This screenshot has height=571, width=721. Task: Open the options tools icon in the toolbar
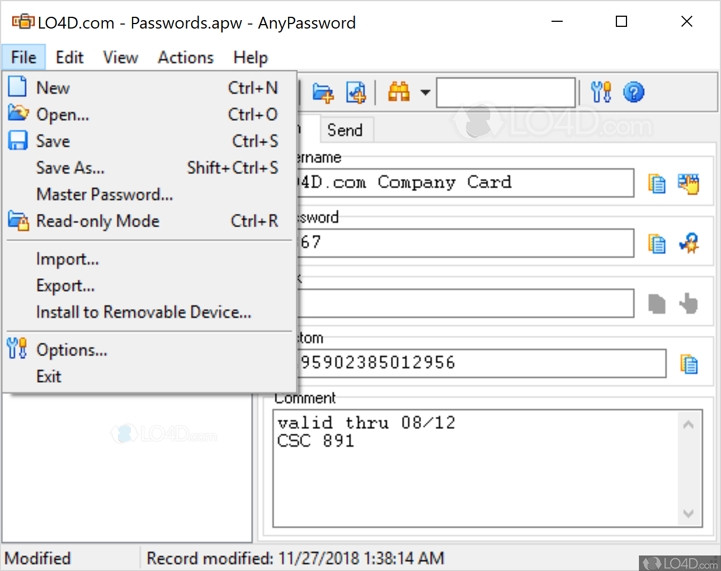coord(601,92)
